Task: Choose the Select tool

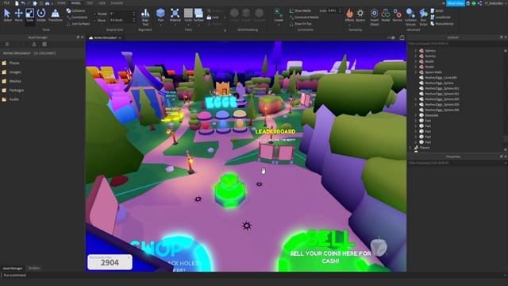Action: 7,15
